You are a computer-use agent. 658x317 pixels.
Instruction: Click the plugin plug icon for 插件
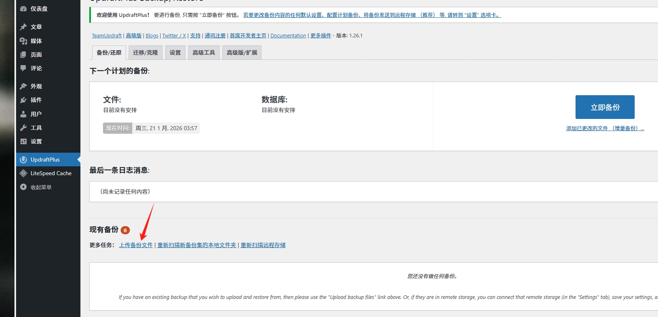click(x=23, y=100)
